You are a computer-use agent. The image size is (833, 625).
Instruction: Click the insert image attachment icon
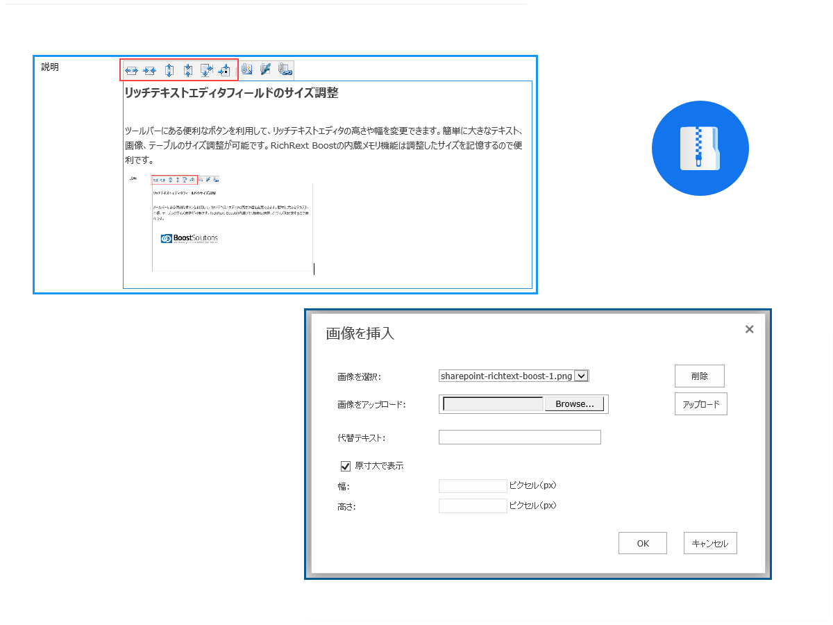point(246,69)
